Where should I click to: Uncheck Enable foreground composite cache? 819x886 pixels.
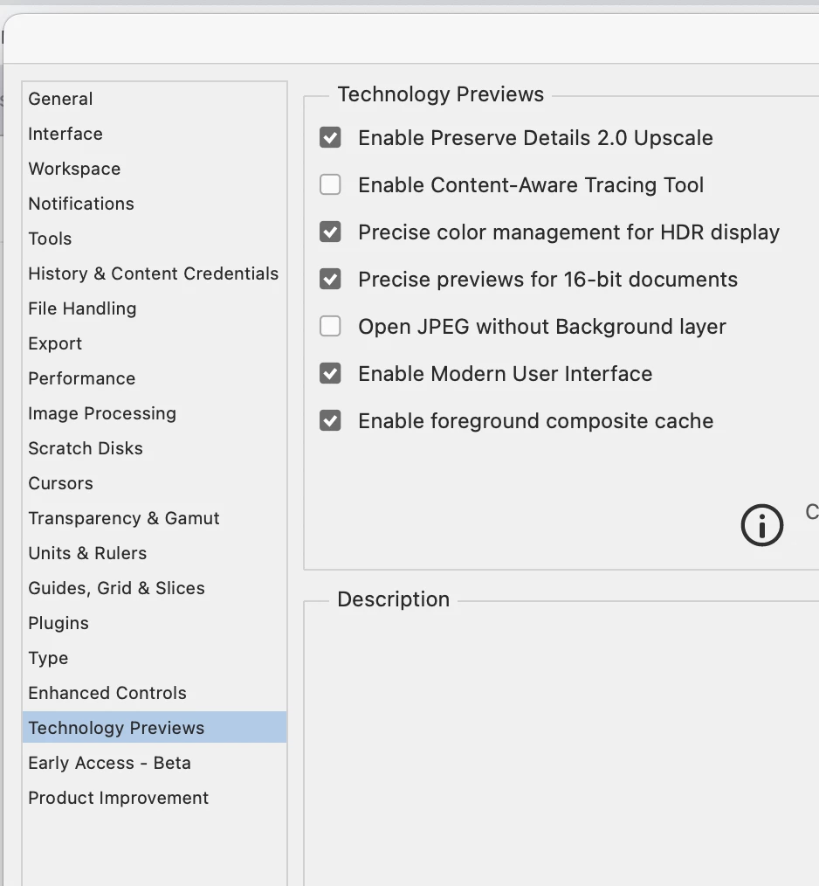click(x=330, y=421)
